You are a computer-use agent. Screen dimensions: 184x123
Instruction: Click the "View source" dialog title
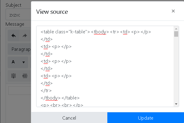click(52, 12)
